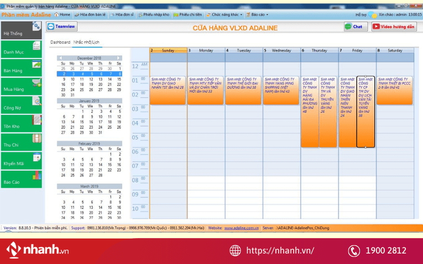423x264 pixels.
Task: Open the Bán Hàng sidebar module
Action: pos(22,67)
